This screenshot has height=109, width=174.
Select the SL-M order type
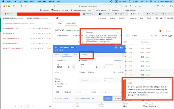pos(119,72)
